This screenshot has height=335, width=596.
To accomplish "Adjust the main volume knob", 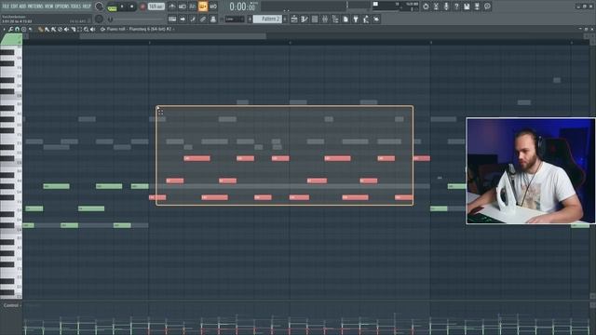I will (x=100, y=7).
